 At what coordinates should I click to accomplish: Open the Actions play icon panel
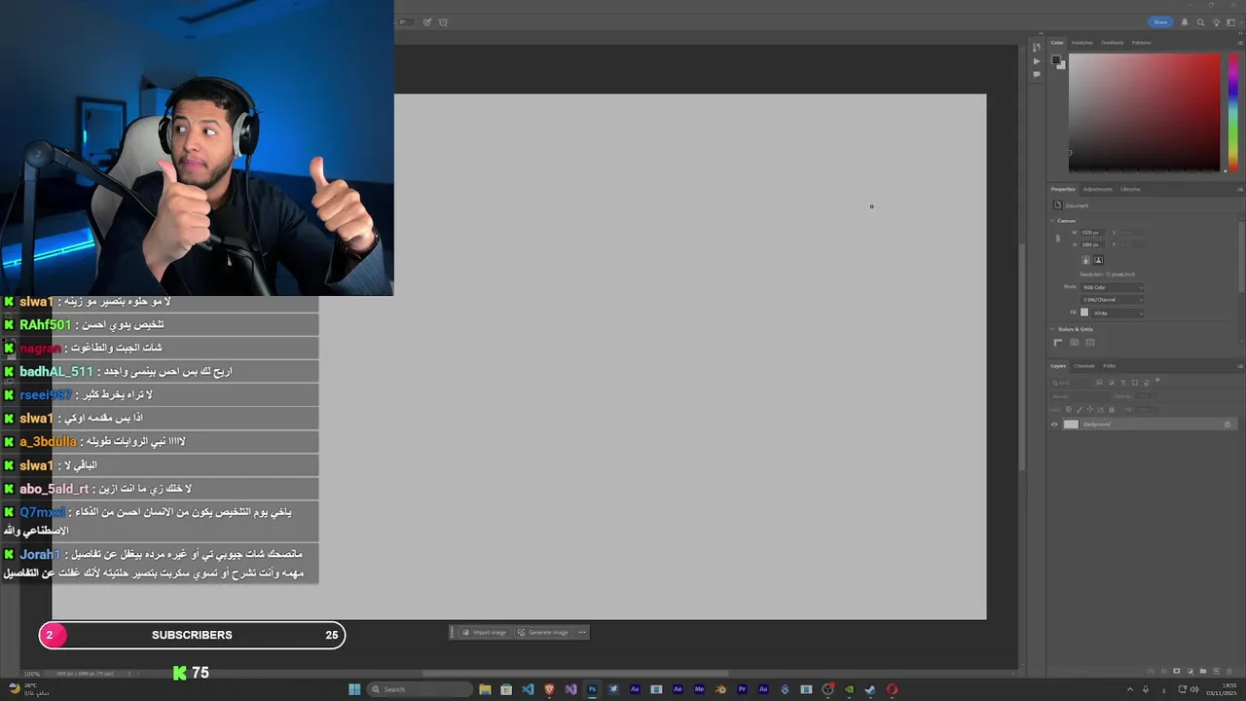coord(1037,61)
